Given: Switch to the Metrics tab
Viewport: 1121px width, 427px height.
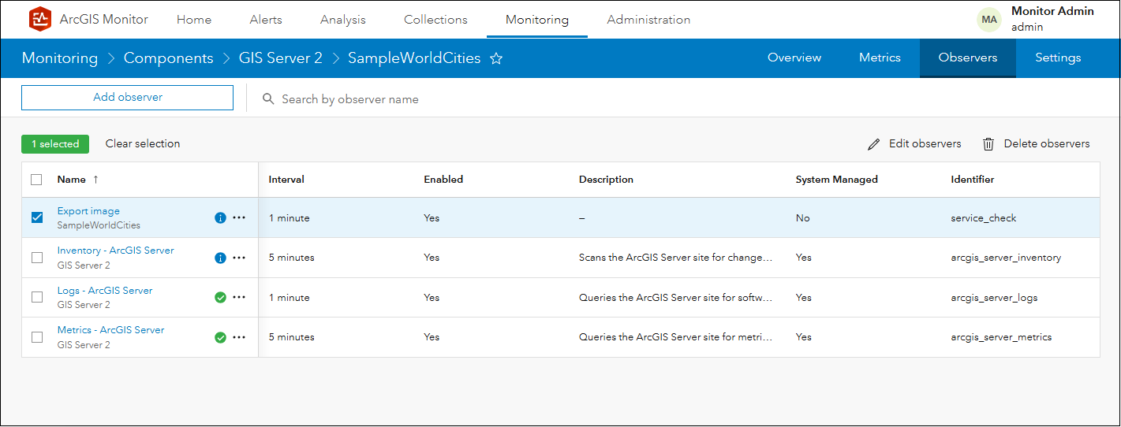Looking at the screenshot, I should pos(880,58).
